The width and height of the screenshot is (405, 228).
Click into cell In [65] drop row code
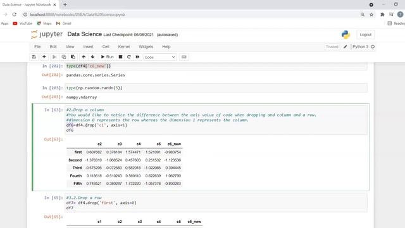point(216,203)
